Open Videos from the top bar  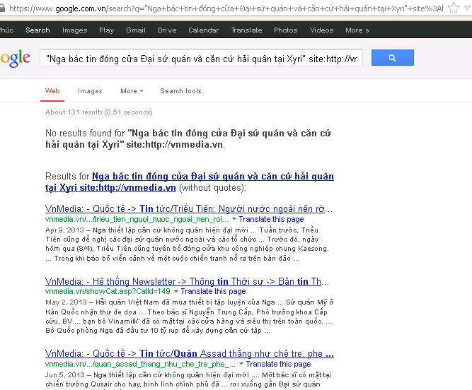click(x=321, y=30)
